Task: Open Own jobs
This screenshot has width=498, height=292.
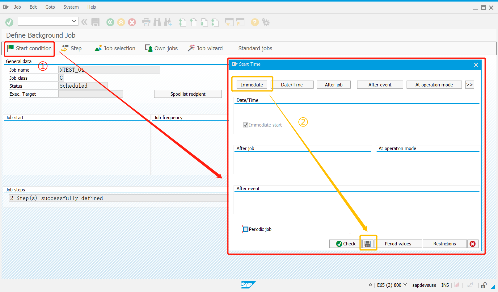Action: point(161,48)
